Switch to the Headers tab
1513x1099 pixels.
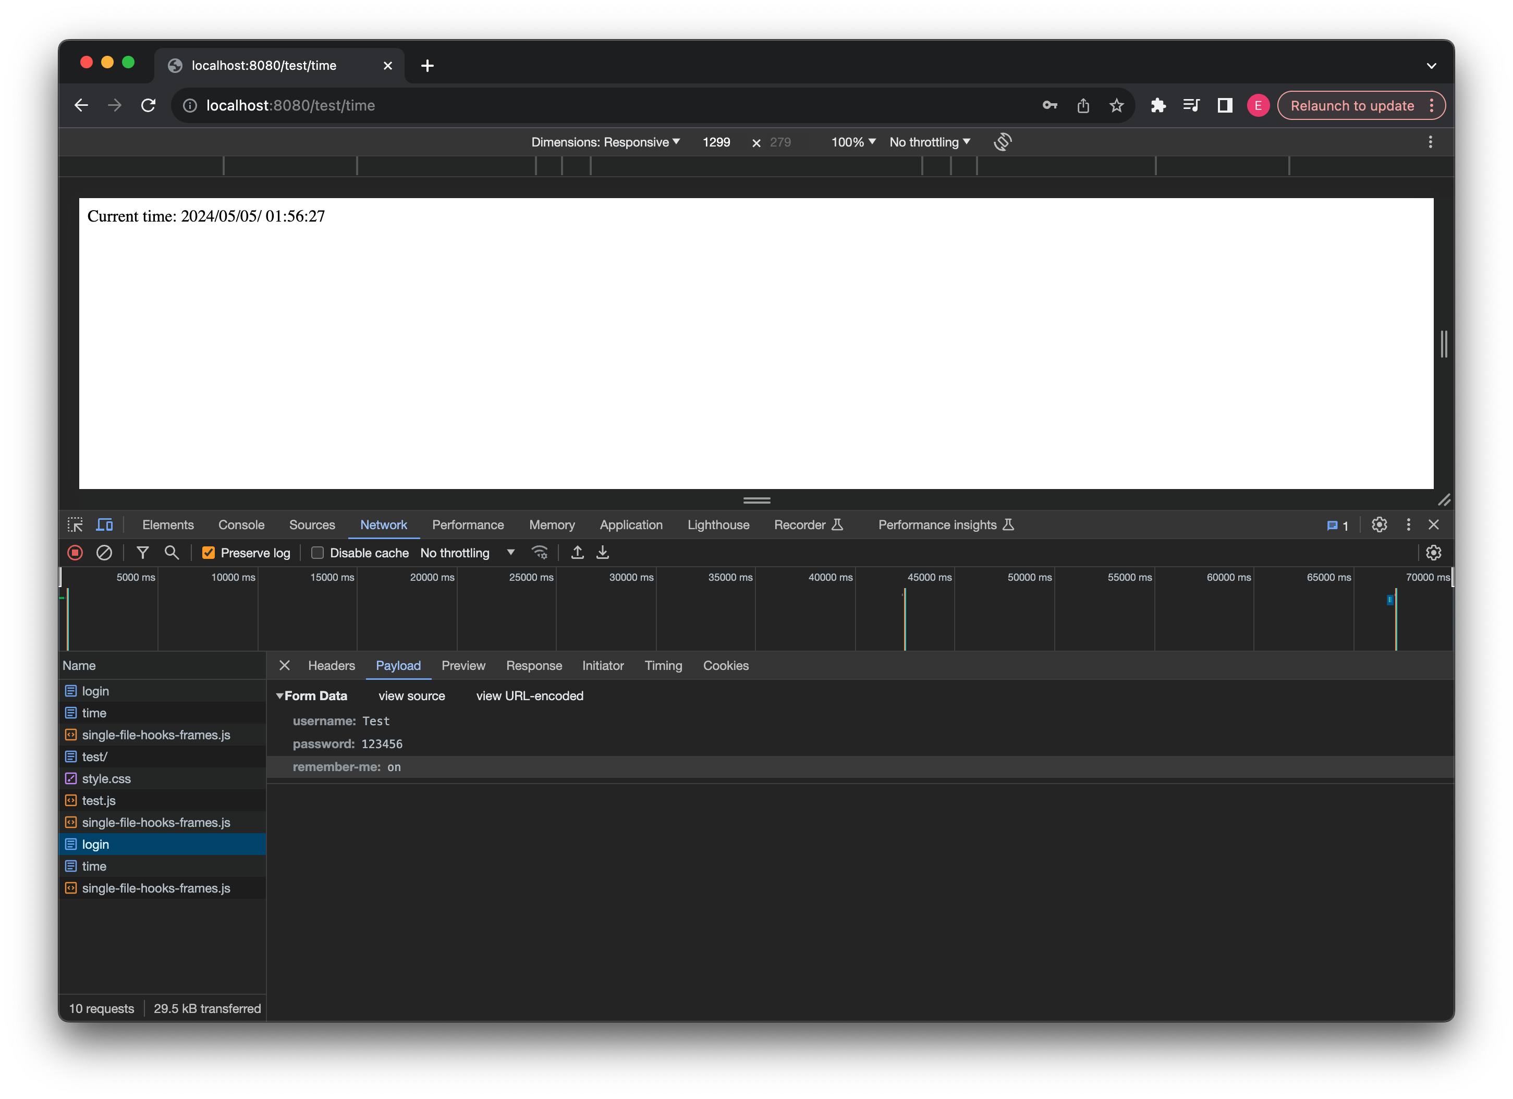pos(331,665)
